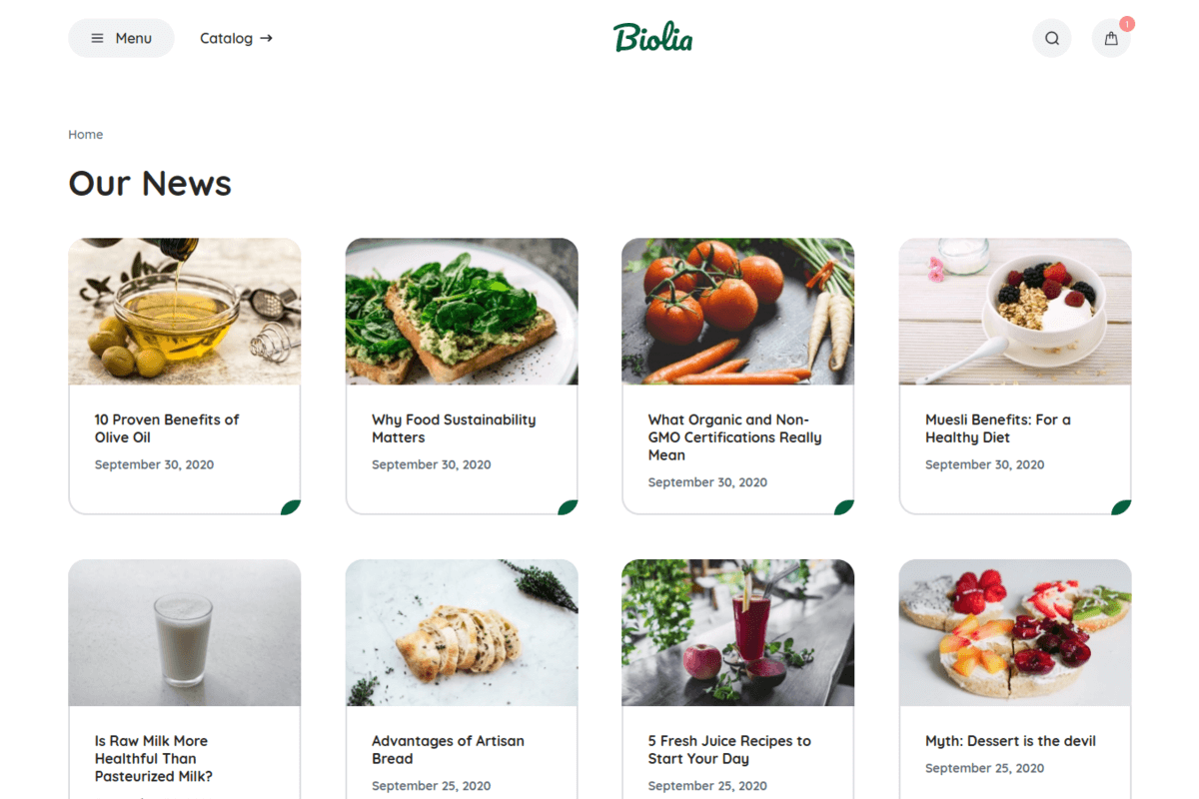Click green leaf on Muesli Benefits card
1199x799 pixels.
[1121, 507]
